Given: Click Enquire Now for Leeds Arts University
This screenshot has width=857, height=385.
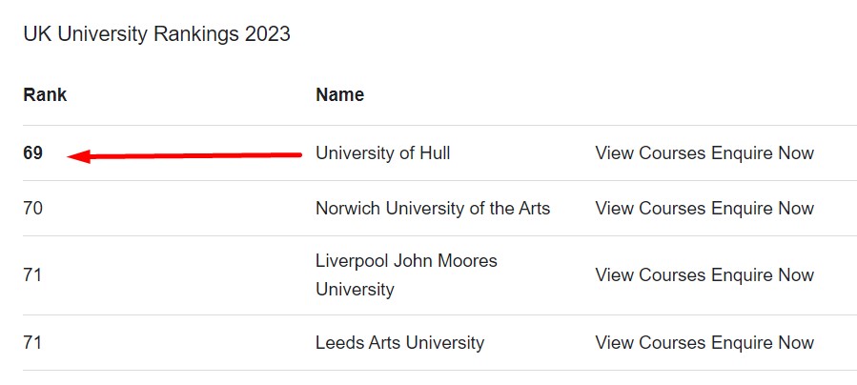Looking at the screenshot, I should [763, 342].
